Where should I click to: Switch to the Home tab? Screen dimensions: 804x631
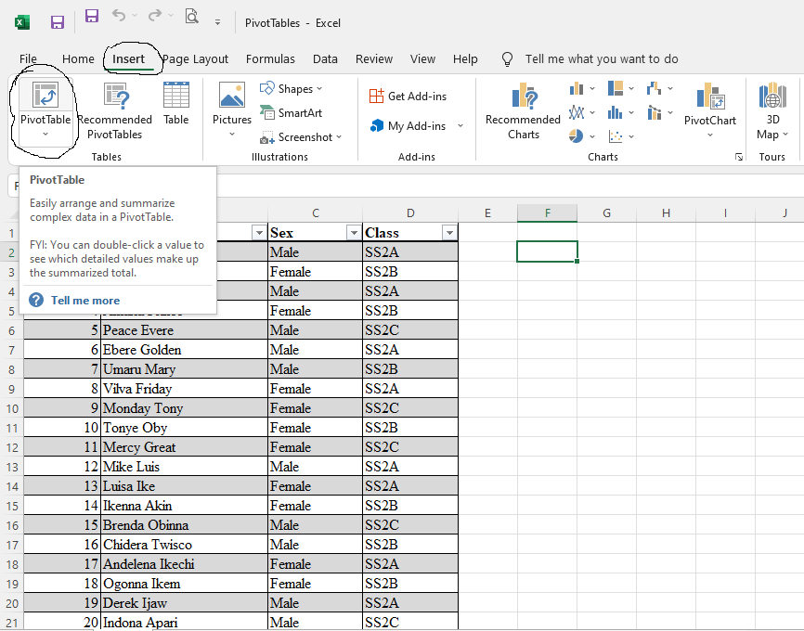point(78,59)
